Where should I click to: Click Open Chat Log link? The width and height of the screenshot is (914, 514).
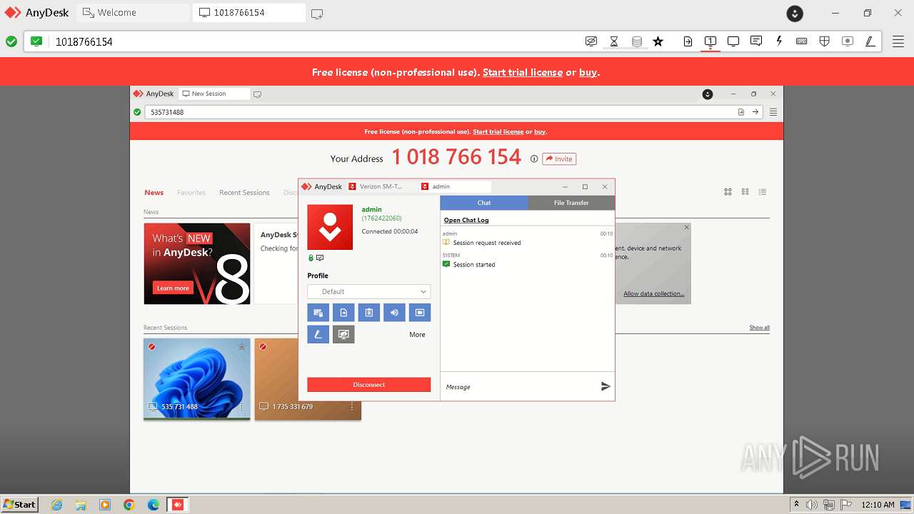pyautogui.click(x=466, y=220)
